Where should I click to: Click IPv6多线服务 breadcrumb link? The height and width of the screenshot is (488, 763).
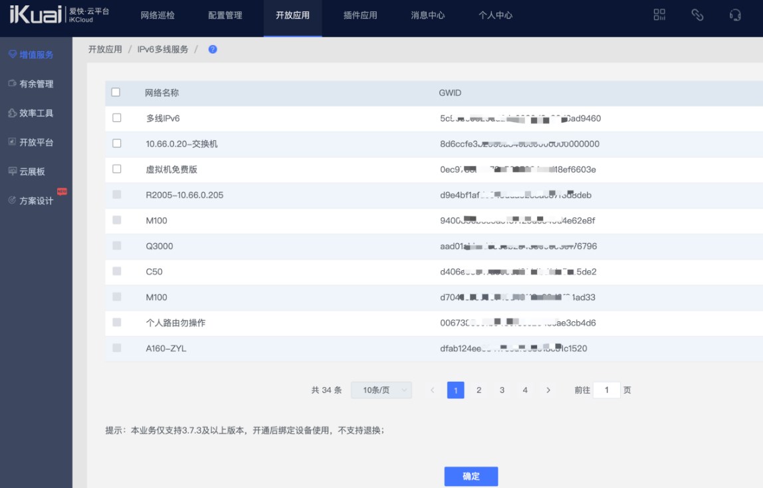pos(163,49)
